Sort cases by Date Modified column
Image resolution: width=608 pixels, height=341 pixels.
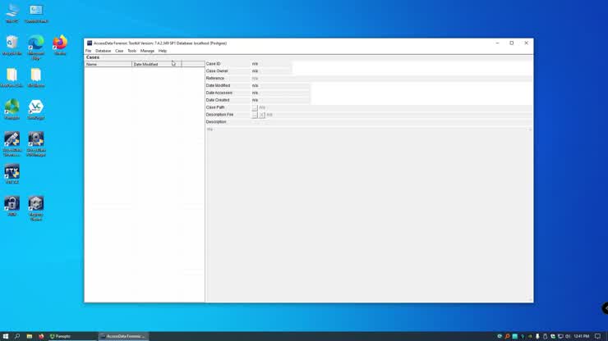[x=156, y=64]
